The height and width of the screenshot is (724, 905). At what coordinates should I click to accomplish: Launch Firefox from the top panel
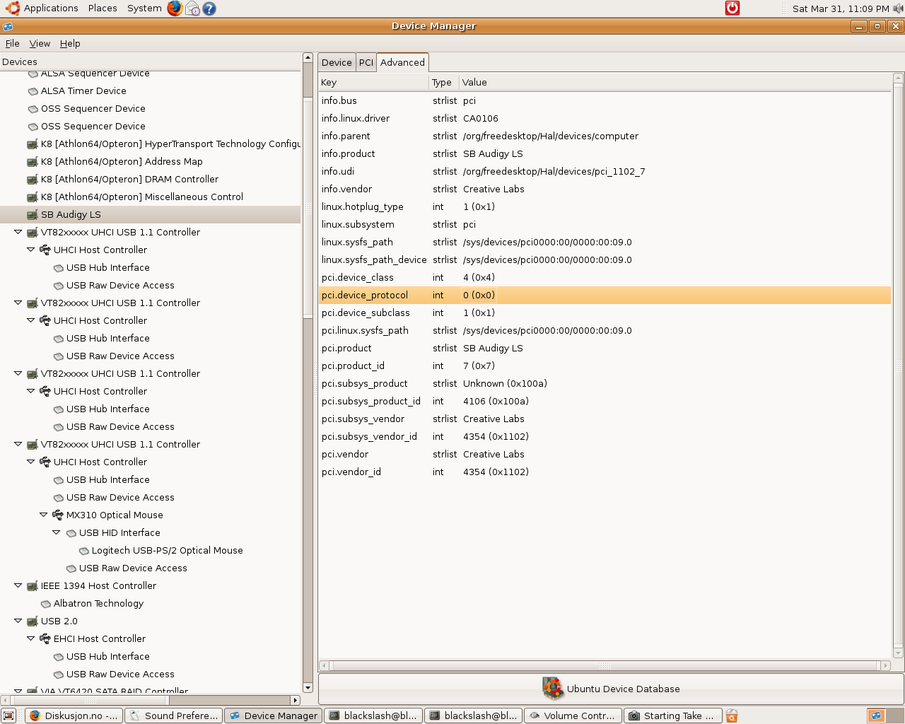(175, 8)
